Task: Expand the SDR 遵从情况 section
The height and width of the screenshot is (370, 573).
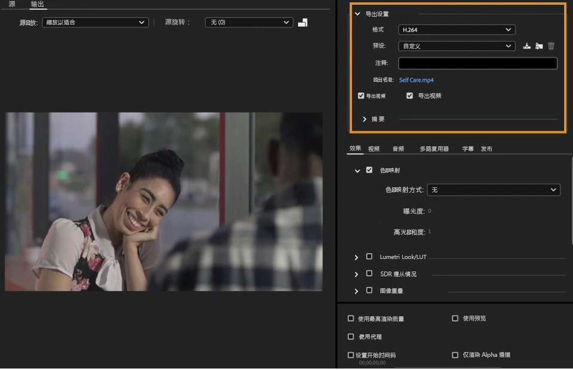Action: 356,275
